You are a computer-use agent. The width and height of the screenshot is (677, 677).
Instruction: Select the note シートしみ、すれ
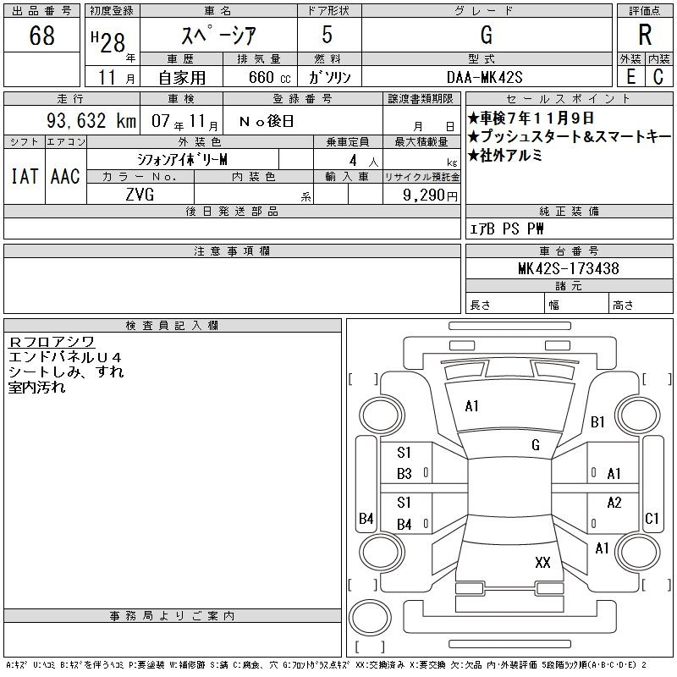click(x=66, y=372)
